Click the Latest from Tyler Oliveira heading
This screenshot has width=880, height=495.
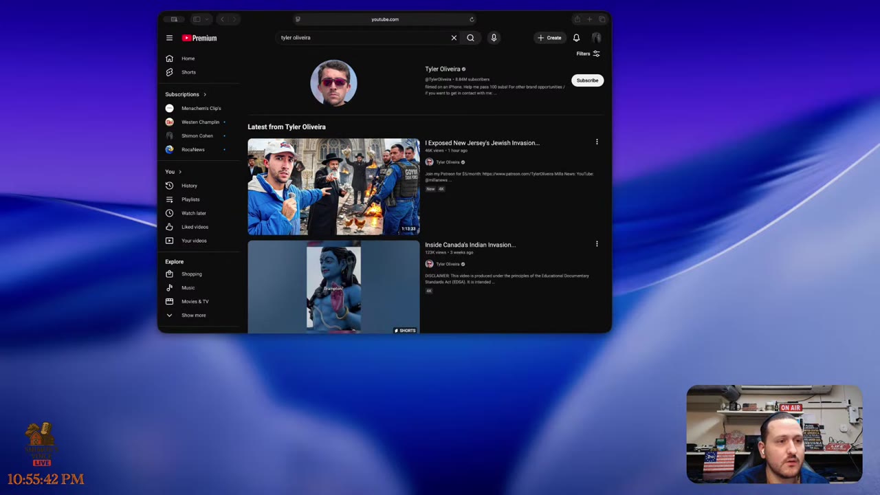(287, 126)
